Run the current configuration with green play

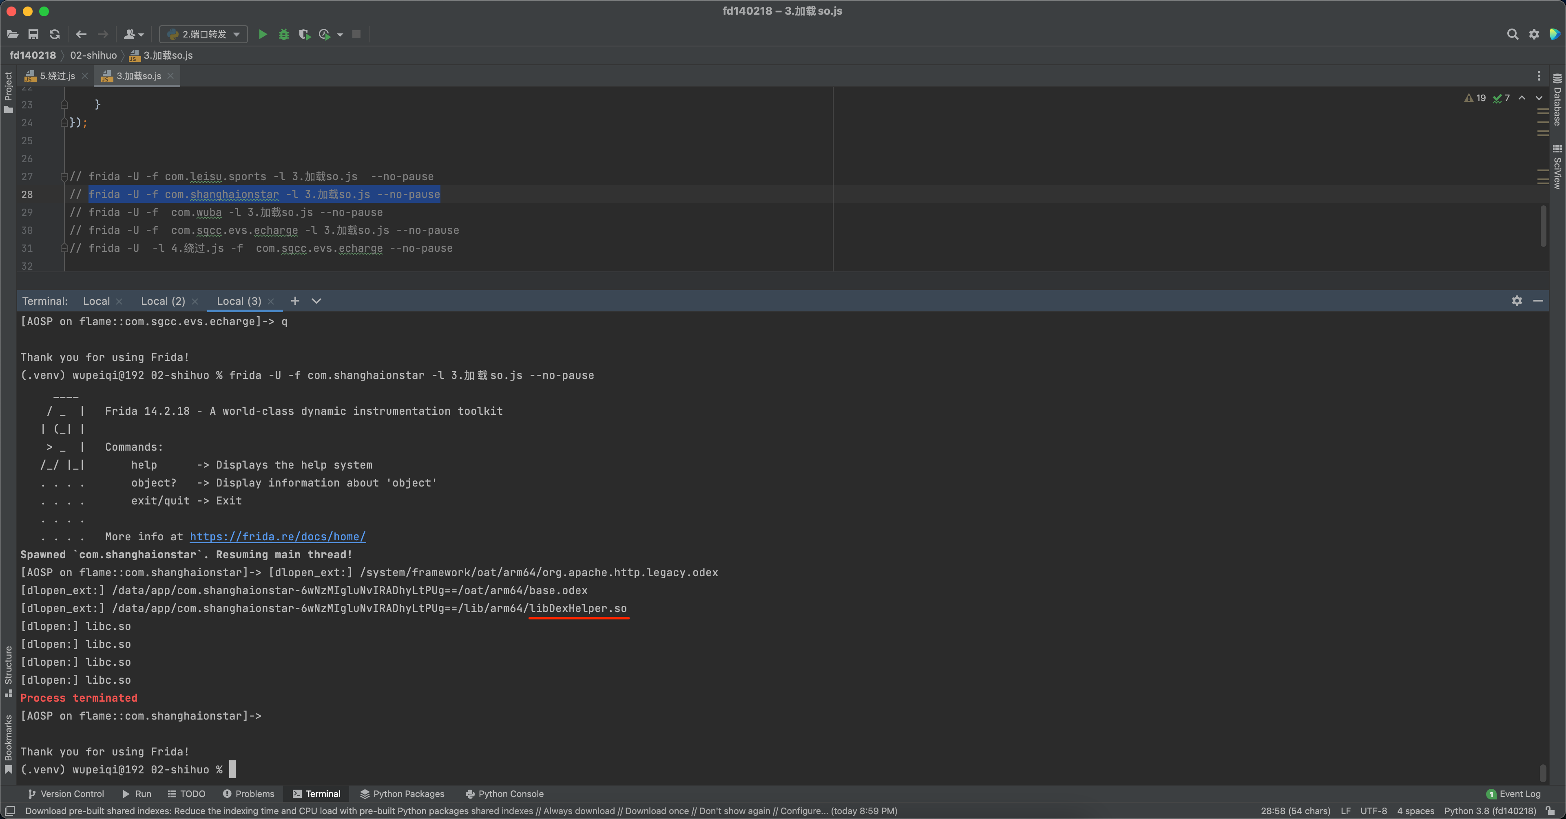(263, 34)
